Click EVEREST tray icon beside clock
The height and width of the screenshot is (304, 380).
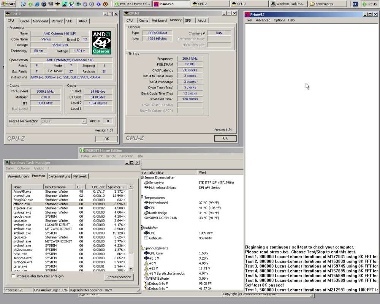tap(364, 4)
